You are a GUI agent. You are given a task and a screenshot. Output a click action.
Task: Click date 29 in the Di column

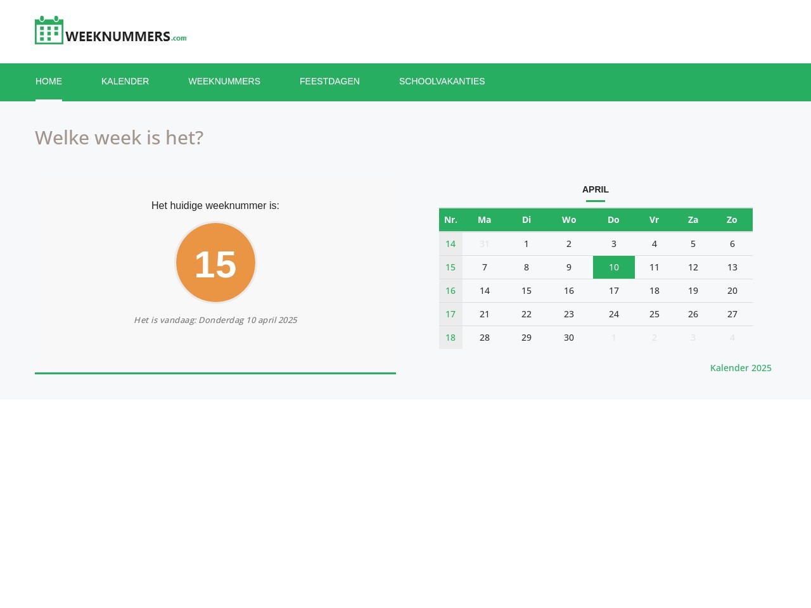coord(527,338)
